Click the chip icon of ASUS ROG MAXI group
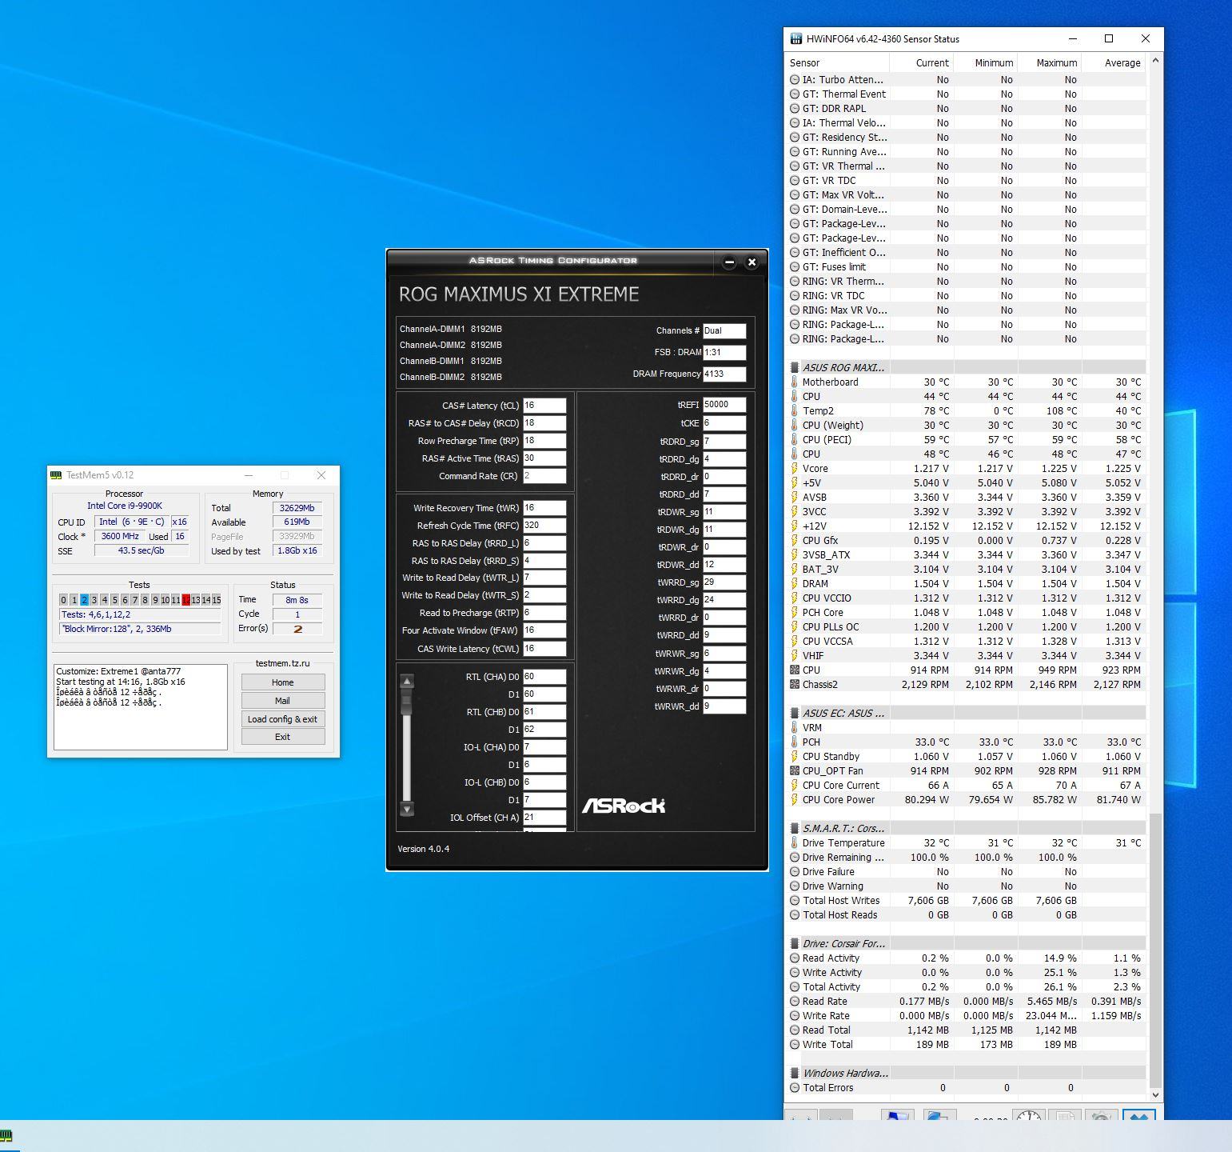This screenshot has height=1152, width=1232. 795,367
